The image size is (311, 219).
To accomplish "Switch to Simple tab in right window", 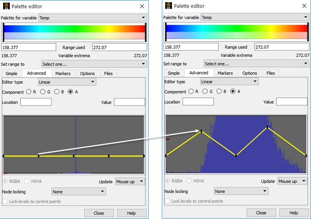I will tap(174, 73).
